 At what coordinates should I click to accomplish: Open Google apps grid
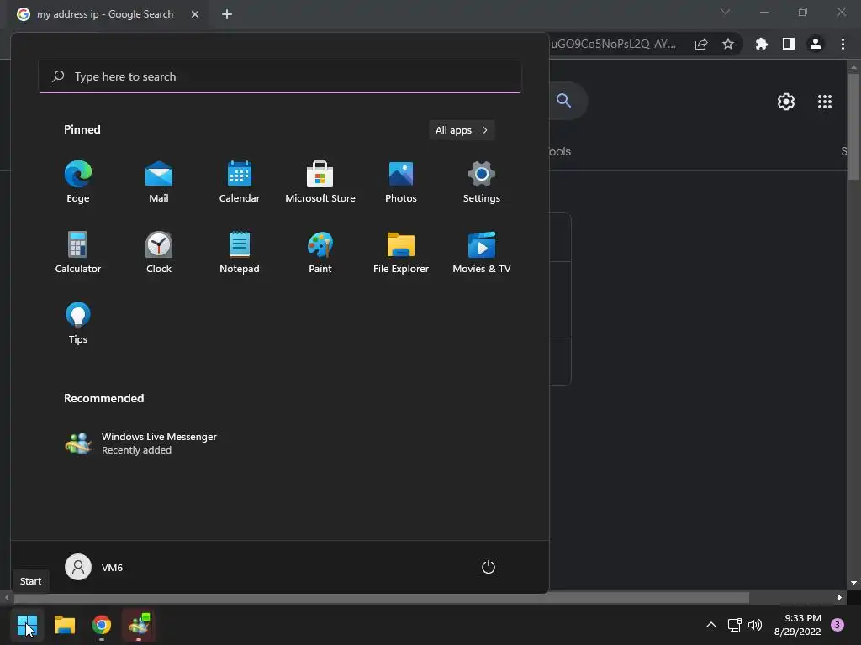pyautogui.click(x=825, y=102)
